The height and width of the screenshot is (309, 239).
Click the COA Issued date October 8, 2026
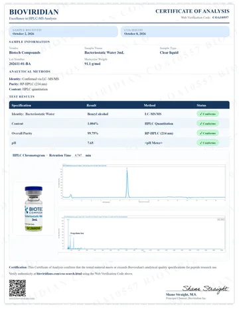(135, 34)
